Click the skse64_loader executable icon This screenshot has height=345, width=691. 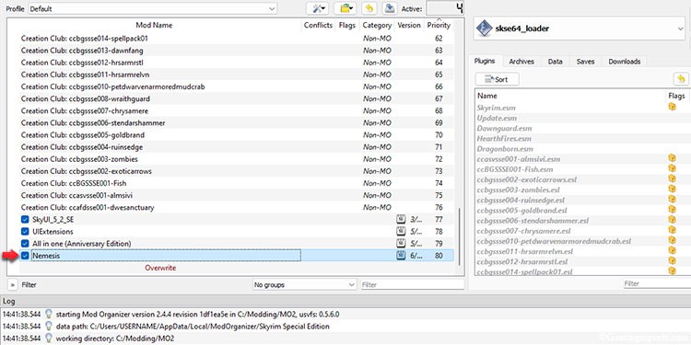[484, 29]
